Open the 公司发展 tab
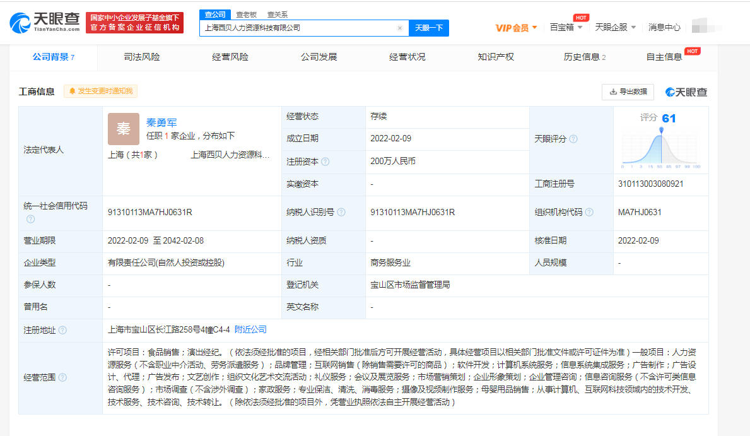 [319, 57]
